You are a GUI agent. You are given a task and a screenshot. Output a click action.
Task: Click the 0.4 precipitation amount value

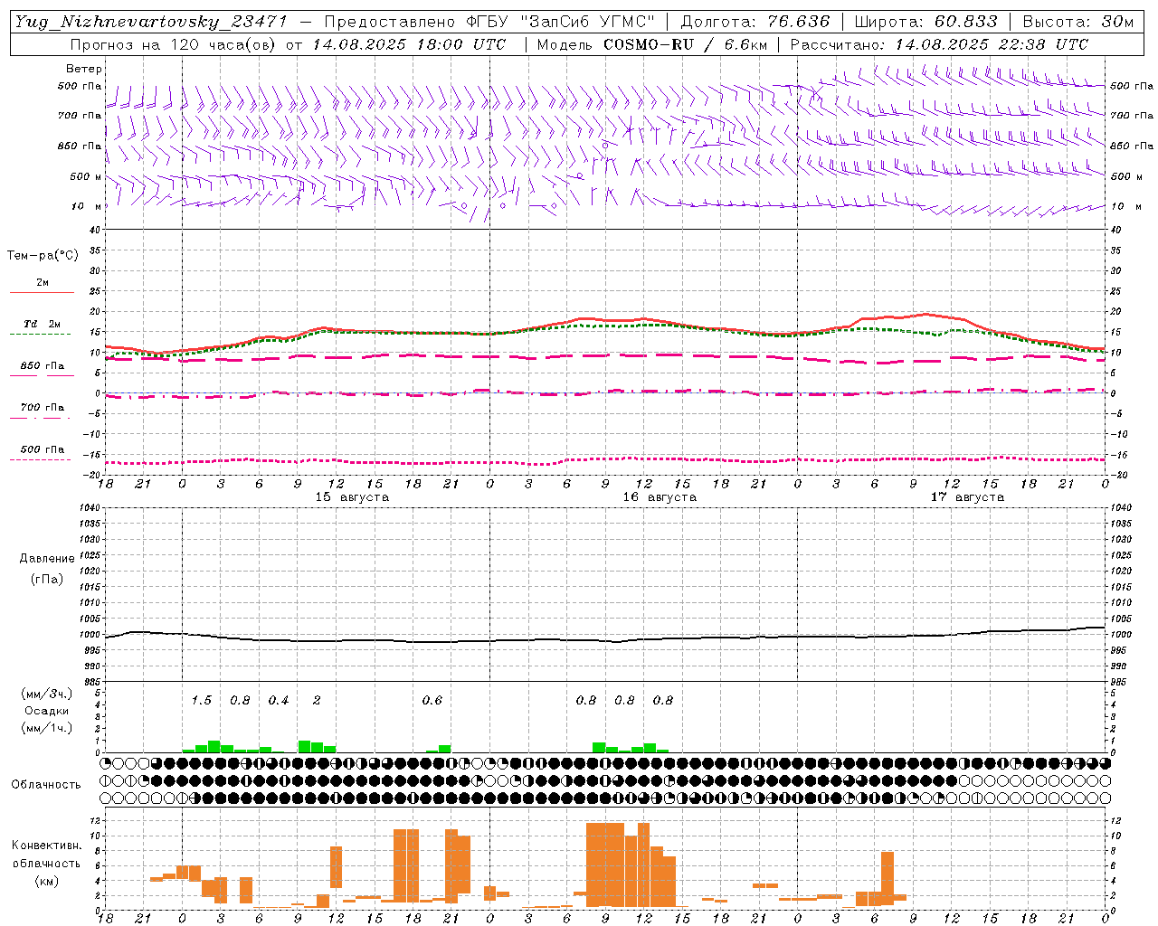[x=278, y=700]
